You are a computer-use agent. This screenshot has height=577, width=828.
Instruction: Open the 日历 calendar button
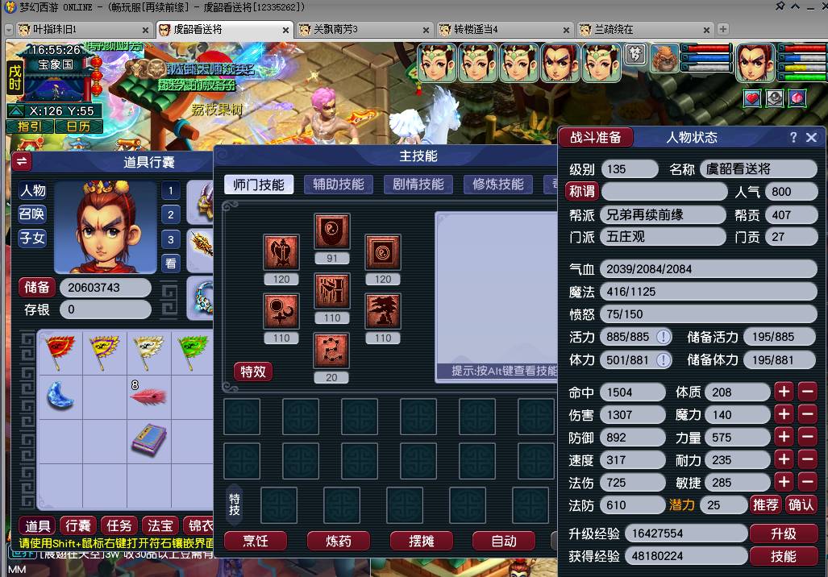78,127
